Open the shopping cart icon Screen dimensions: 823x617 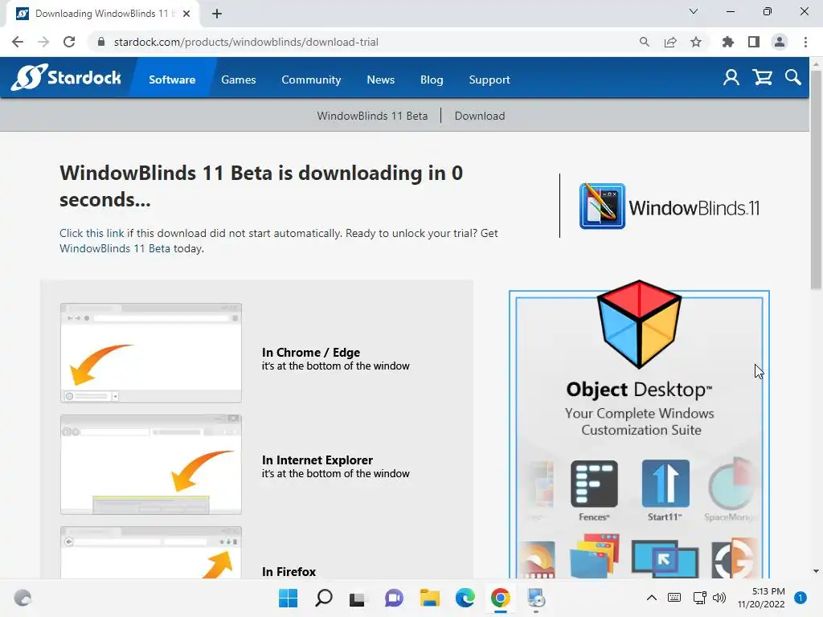(x=762, y=78)
